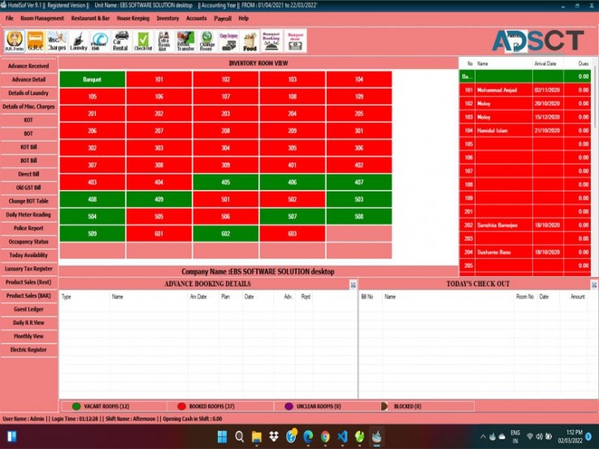Open Extra Room Allot toolbar icon

click(164, 41)
